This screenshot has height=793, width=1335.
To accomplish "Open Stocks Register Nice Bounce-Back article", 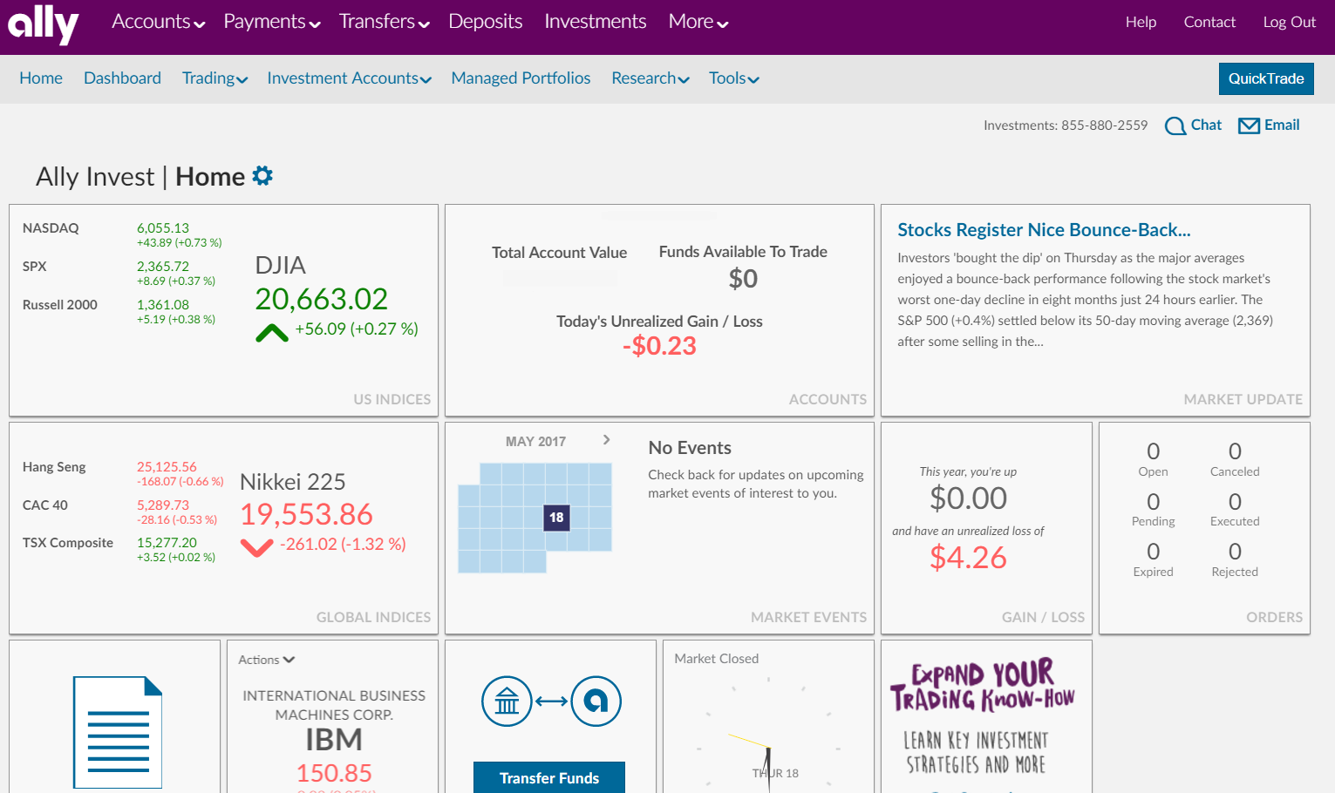I will [x=1043, y=230].
